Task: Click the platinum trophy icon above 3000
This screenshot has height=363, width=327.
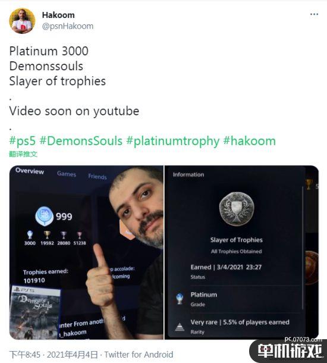Action: [30, 234]
